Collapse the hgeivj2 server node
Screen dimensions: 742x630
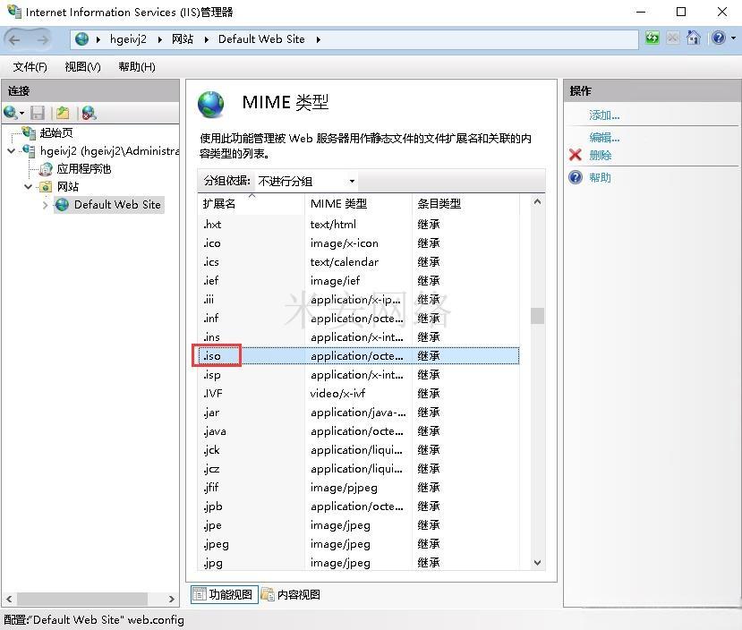[12, 151]
